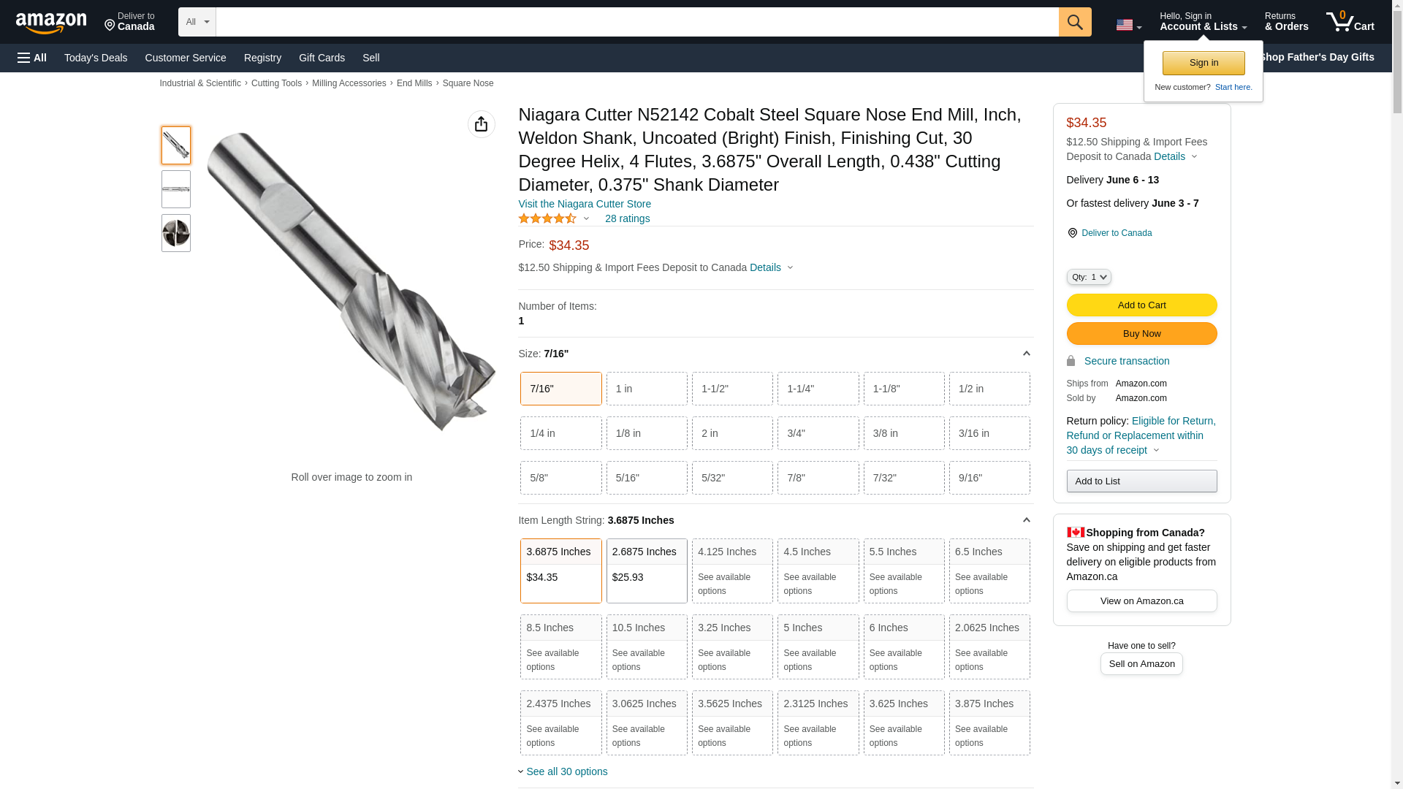
Task: Select the 2.6875 Inches length option
Action: click(x=646, y=571)
